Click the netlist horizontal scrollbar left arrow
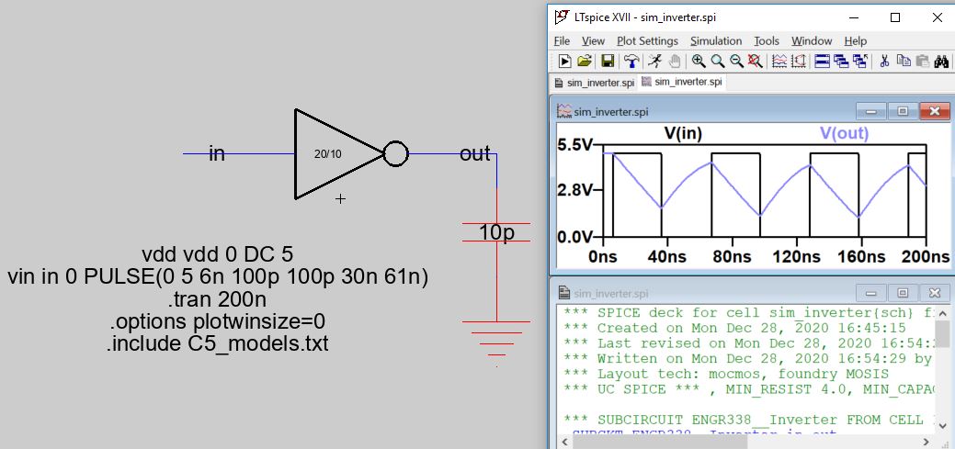The width and height of the screenshot is (955, 449). click(564, 442)
